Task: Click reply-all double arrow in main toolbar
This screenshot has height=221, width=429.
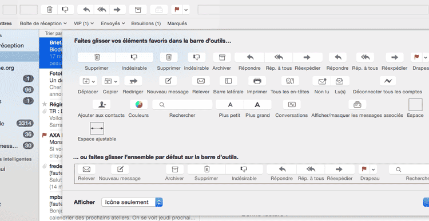Action: tap(102, 10)
